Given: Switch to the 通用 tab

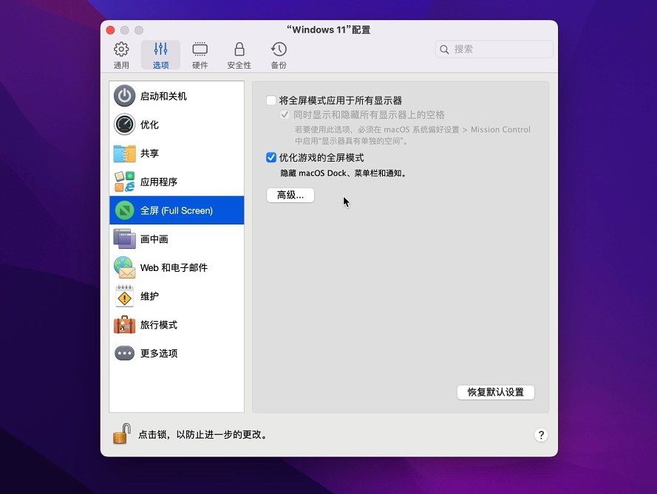Looking at the screenshot, I should (x=121, y=55).
